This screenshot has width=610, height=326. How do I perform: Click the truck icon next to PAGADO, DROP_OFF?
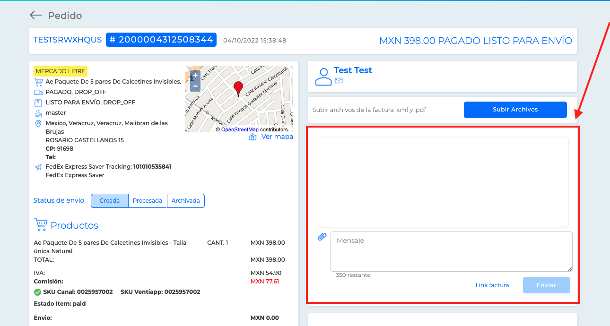(38, 92)
